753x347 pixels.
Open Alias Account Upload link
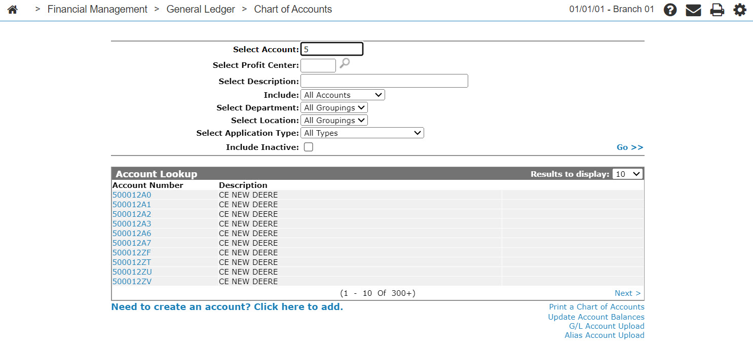point(605,335)
